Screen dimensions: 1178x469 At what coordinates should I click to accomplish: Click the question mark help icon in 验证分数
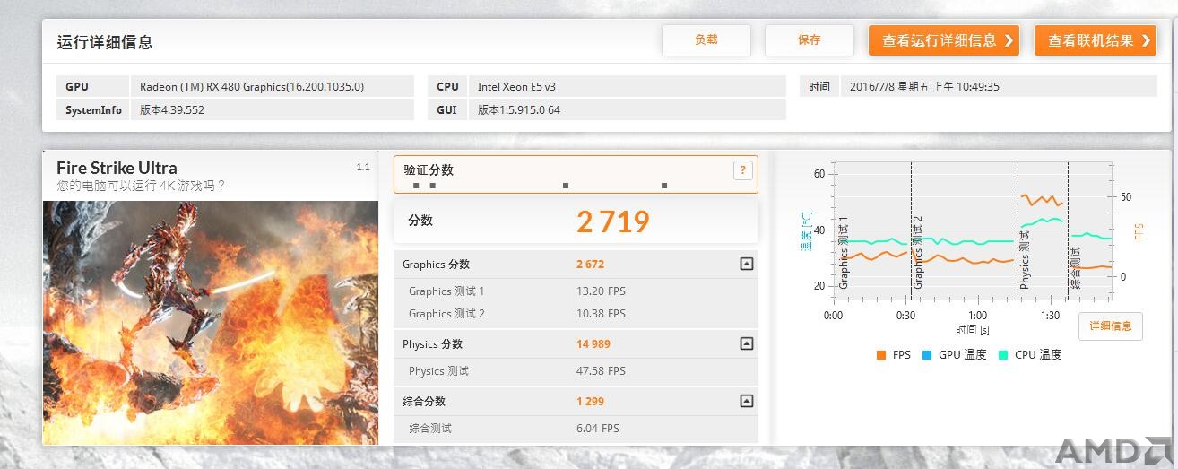tap(742, 170)
